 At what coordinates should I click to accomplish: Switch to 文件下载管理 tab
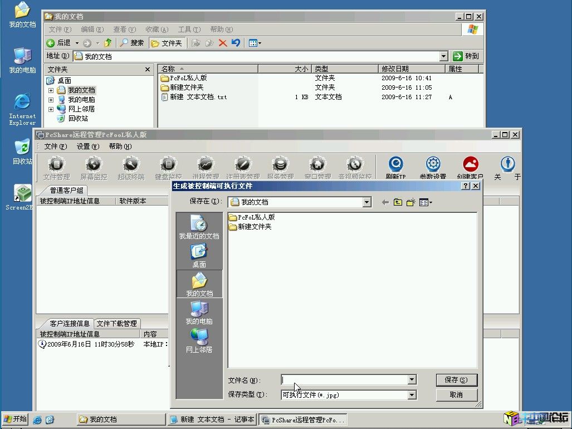[x=117, y=323]
